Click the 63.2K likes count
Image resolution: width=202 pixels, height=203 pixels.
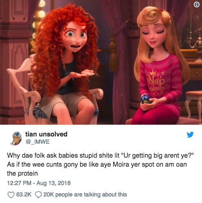[24, 194]
